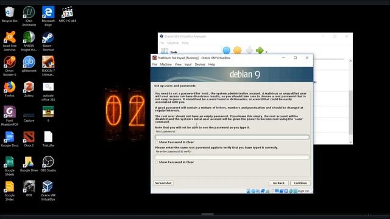Select the OBS Studio desktop icon
The width and height of the screenshot is (390, 219).
tap(48, 164)
